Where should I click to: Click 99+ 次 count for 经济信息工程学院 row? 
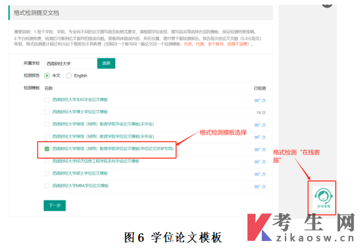click(x=260, y=162)
